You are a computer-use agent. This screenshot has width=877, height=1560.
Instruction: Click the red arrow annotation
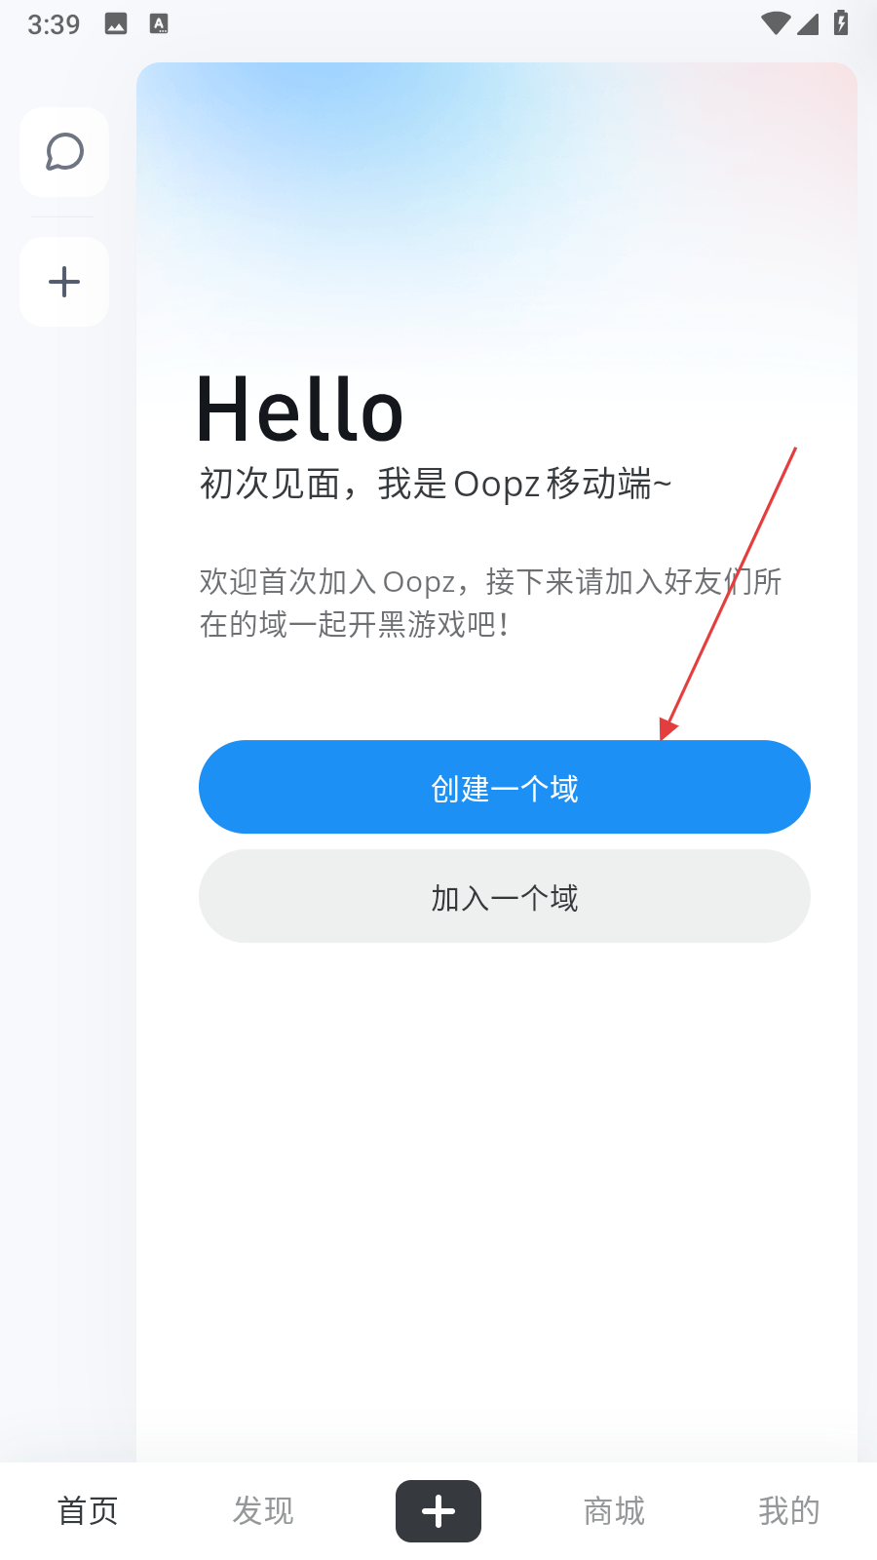coord(728,594)
